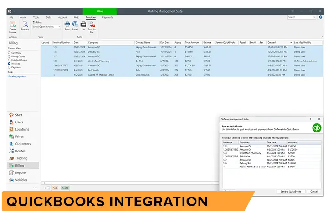Select the Billing Cycles radio button
The height and width of the screenshot is (213, 328).
click(x=9, y=56)
